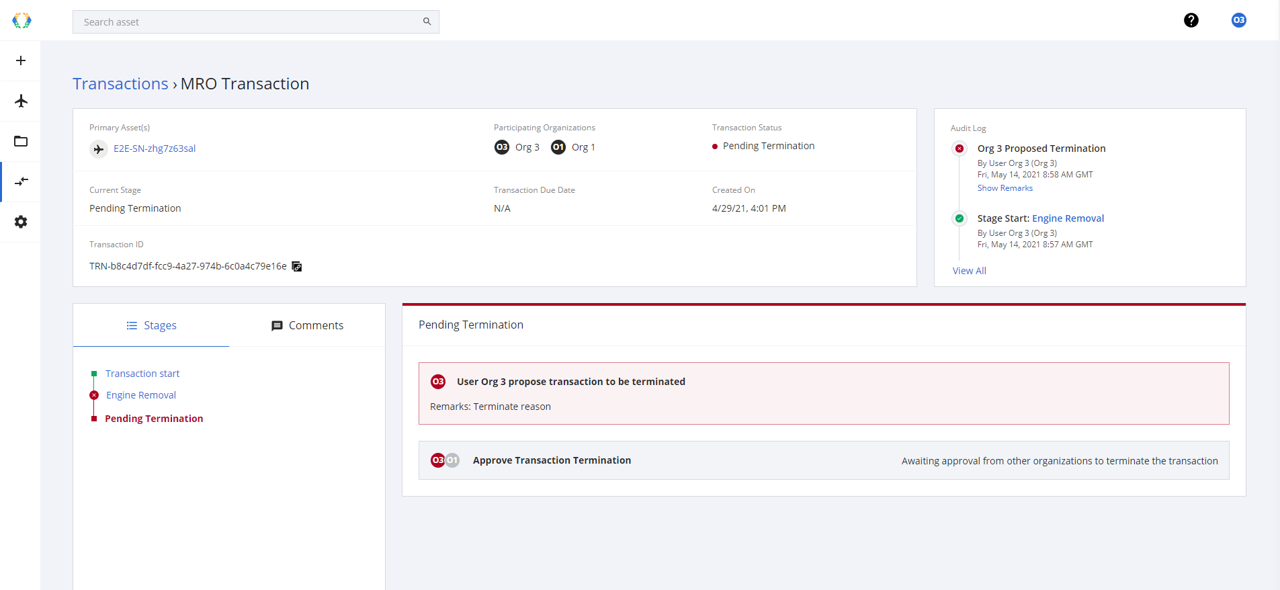Open the O3 user profile avatar
The image size is (1280, 590).
[1238, 20]
